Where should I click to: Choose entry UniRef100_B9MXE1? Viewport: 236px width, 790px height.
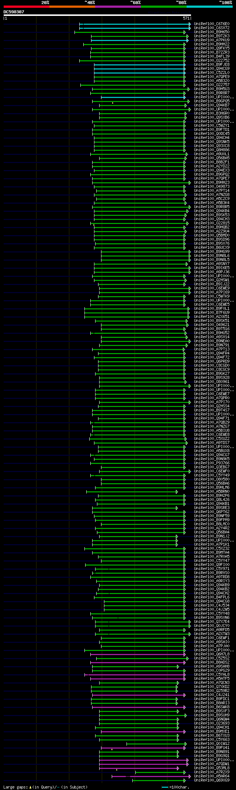212,732
